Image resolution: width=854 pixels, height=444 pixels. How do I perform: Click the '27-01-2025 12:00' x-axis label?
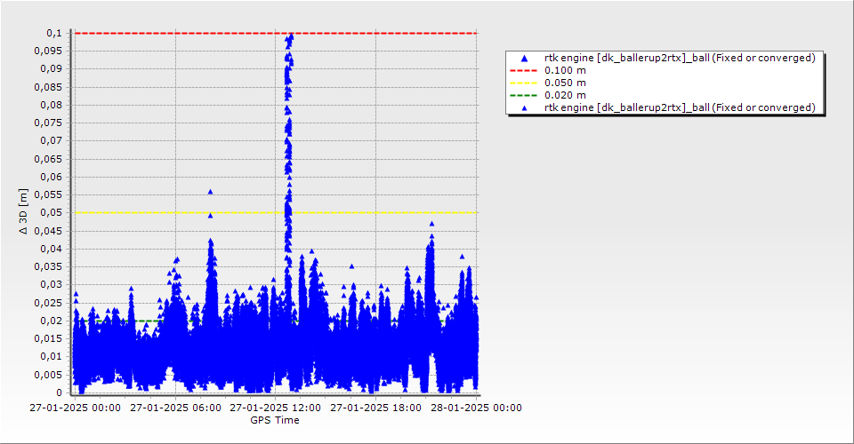[x=276, y=408]
